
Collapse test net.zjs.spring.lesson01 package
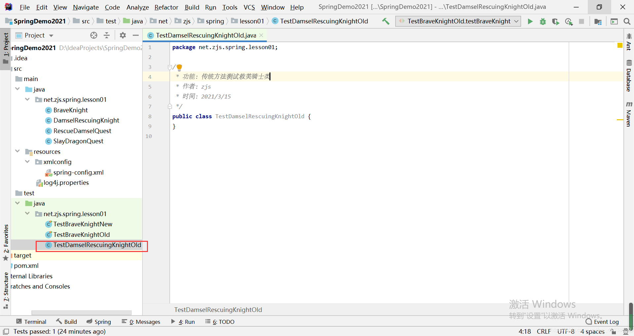[27, 214]
